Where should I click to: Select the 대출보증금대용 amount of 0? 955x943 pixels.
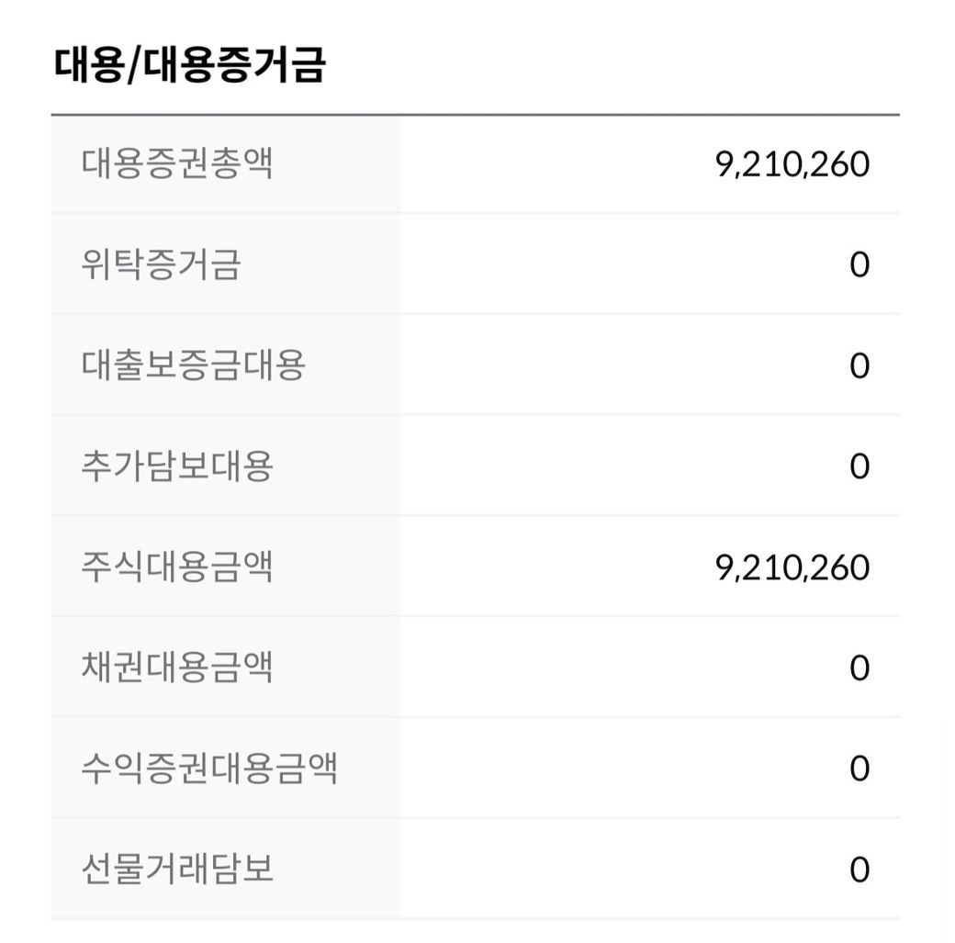pyautogui.click(x=859, y=366)
